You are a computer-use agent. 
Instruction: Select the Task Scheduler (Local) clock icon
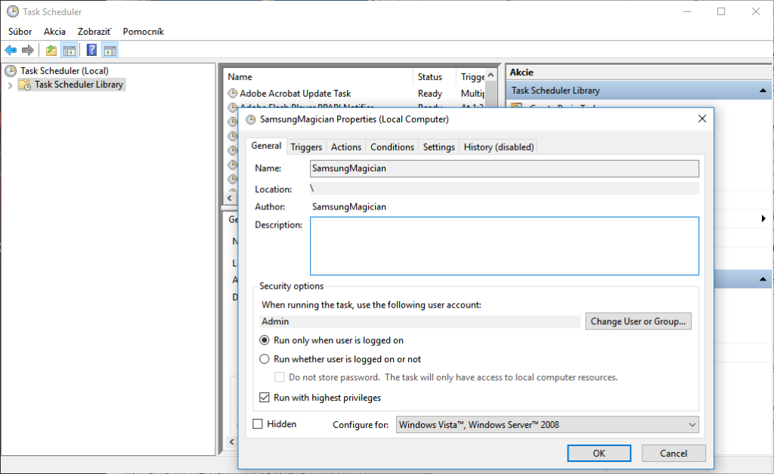[11, 71]
